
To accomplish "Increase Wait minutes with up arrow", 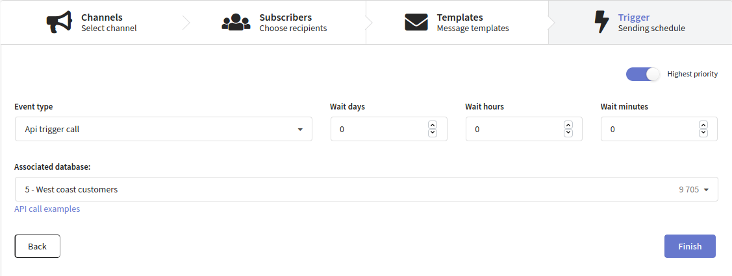I will click(x=703, y=125).
